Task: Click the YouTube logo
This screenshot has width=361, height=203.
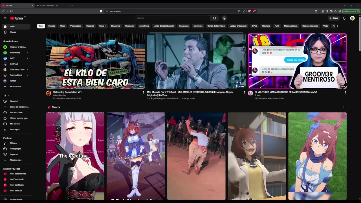Action: [17, 18]
